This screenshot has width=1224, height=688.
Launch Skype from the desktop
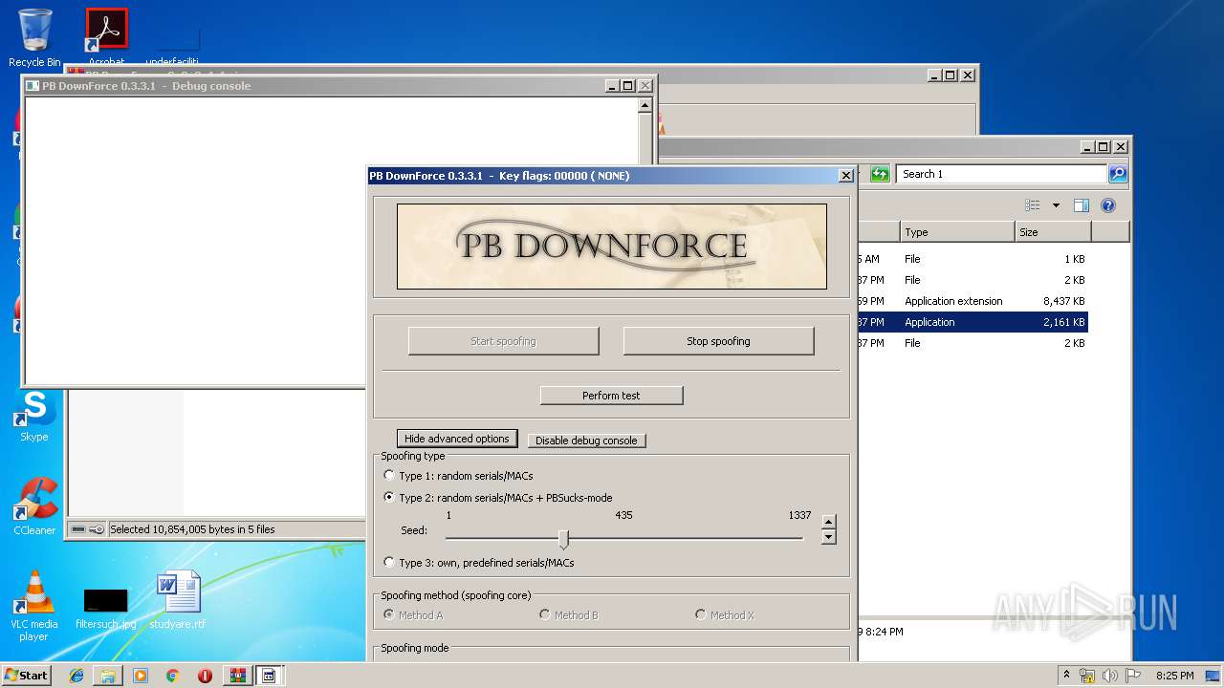point(34,416)
